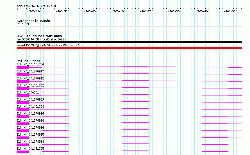Image resolution: width=250 pixels, height=155 pixels.
Task: Click the magenta exon of NM_001081753
Action: click(x=23, y=110)
